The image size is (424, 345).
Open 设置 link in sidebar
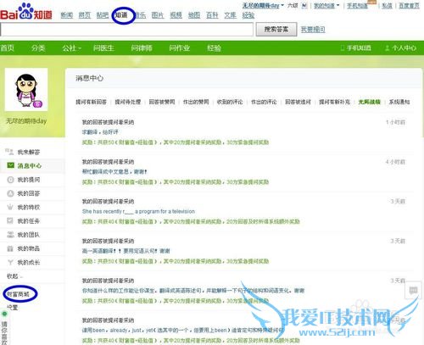[12, 307]
